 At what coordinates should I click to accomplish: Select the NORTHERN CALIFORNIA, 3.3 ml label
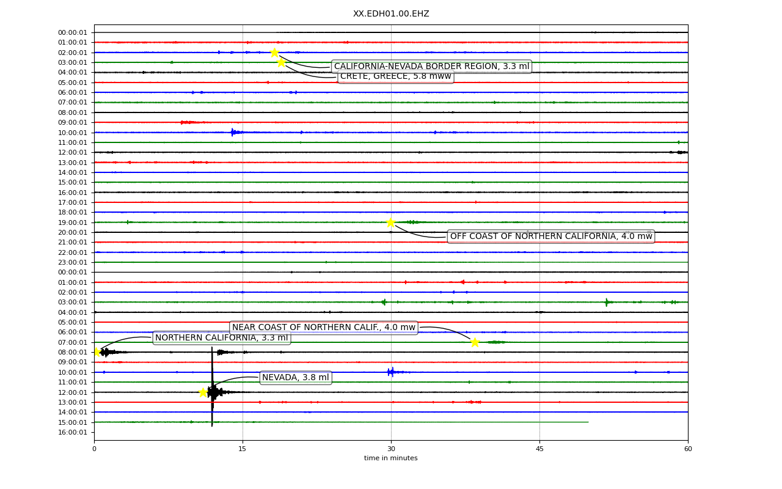pyautogui.click(x=221, y=338)
